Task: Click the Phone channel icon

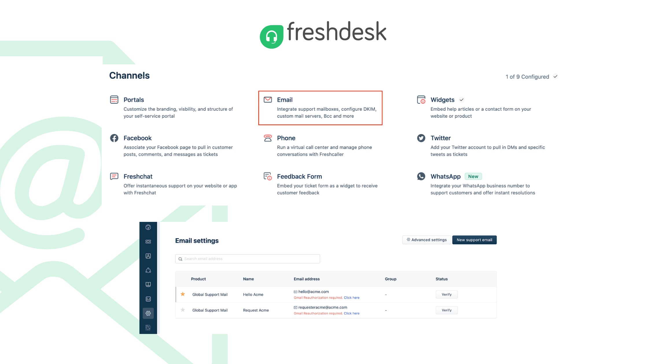Action: pos(268,138)
